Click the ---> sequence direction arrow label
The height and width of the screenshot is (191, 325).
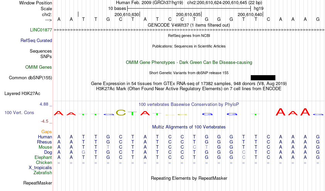point(49,20)
